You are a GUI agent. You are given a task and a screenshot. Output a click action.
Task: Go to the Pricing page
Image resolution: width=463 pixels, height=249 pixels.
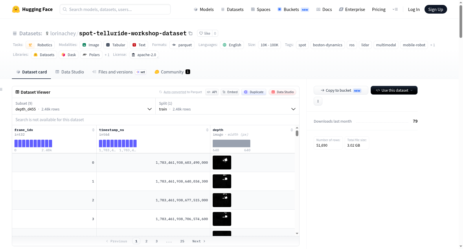click(x=379, y=9)
